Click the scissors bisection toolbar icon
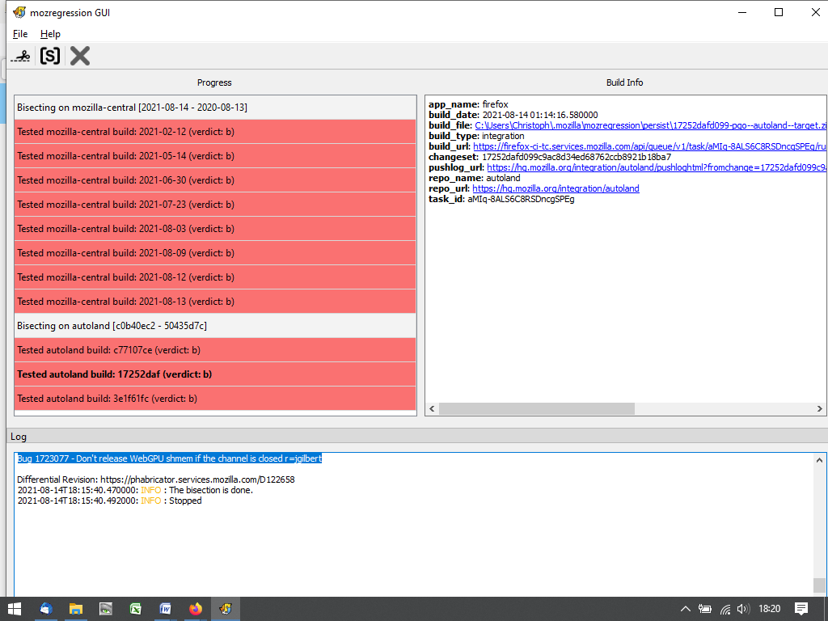 click(x=22, y=56)
